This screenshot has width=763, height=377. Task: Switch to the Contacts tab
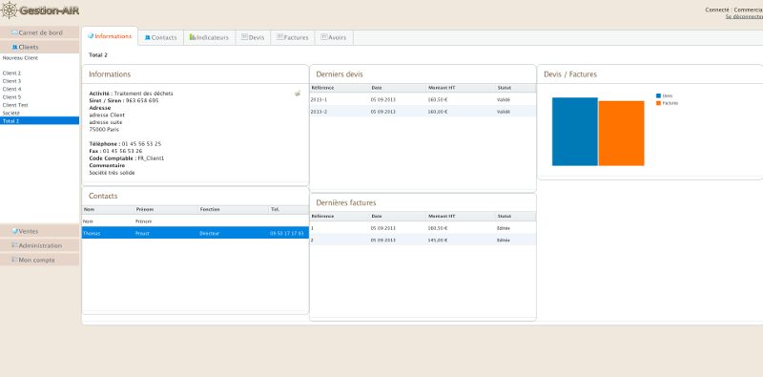[160, 37]
